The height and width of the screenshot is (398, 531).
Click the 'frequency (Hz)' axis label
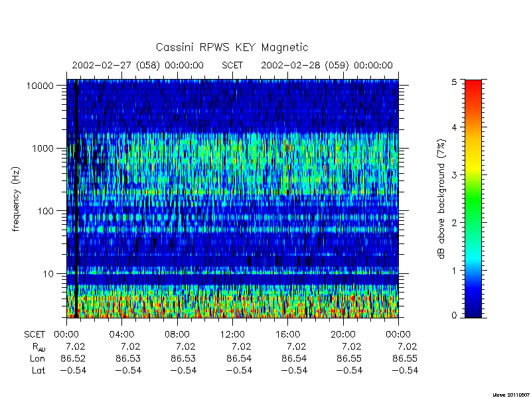coord(16,200)
